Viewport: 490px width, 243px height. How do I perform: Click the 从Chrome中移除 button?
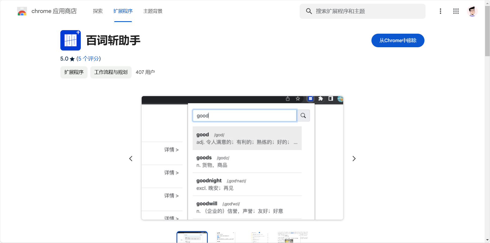pyautogui.click(x=398, y=40)
